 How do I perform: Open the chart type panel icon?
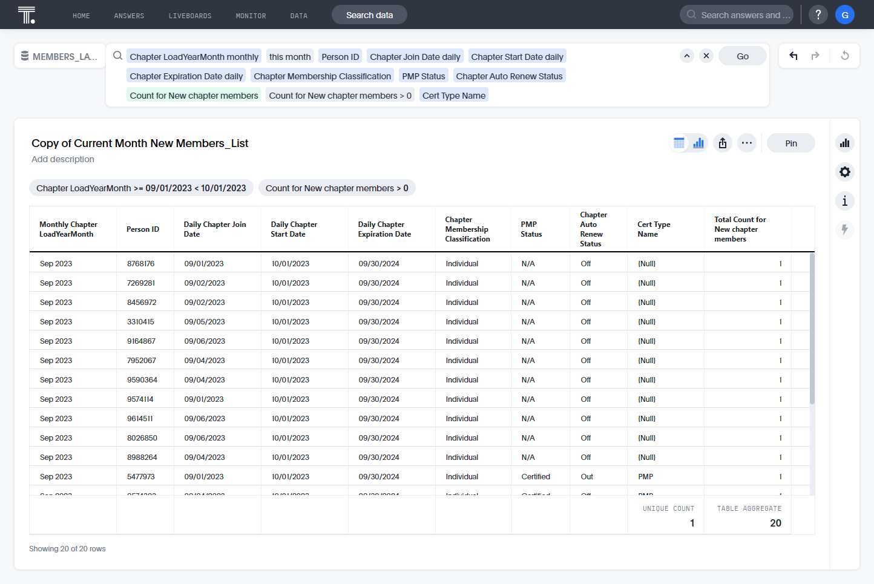point(845,143)
